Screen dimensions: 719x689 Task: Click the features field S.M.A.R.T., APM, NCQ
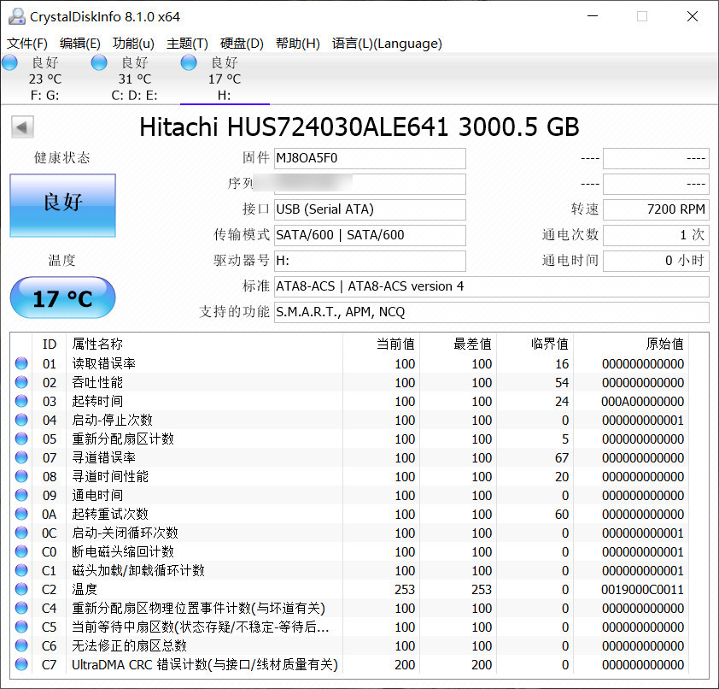492,313
